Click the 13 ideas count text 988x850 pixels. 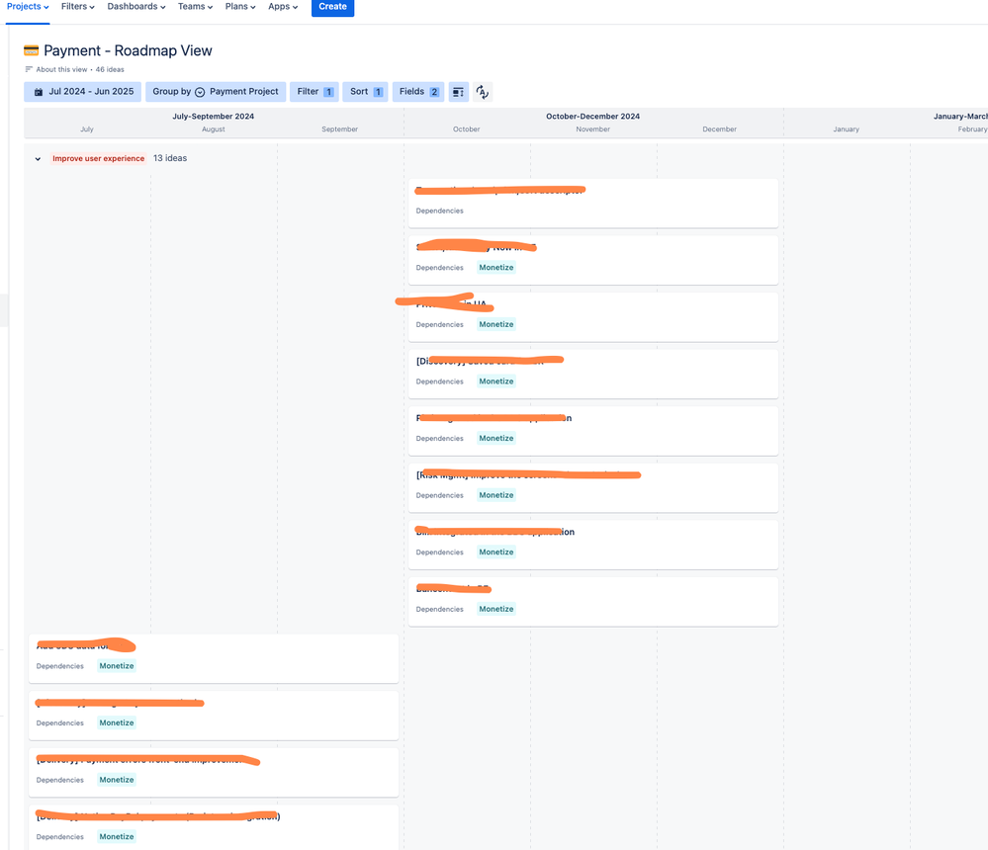point(170,159)
